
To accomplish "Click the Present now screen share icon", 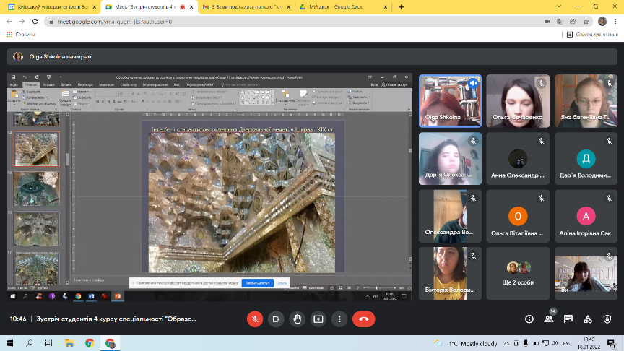I will (x=318, y=318).
